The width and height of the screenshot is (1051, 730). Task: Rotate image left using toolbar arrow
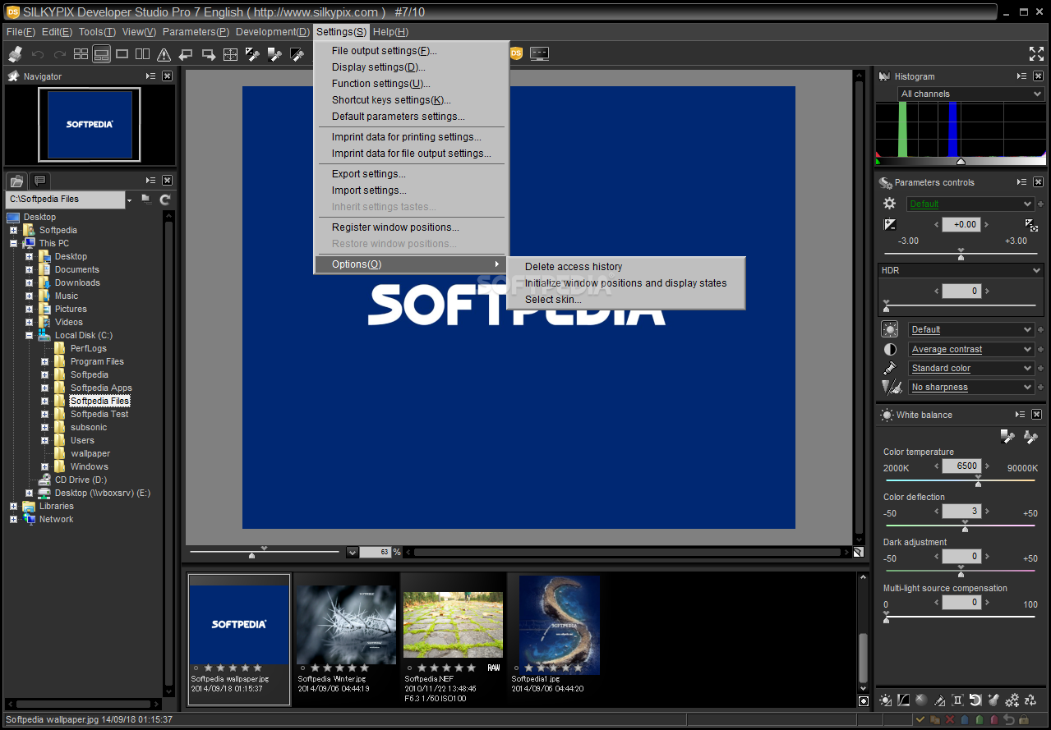(x=187, y=55)
